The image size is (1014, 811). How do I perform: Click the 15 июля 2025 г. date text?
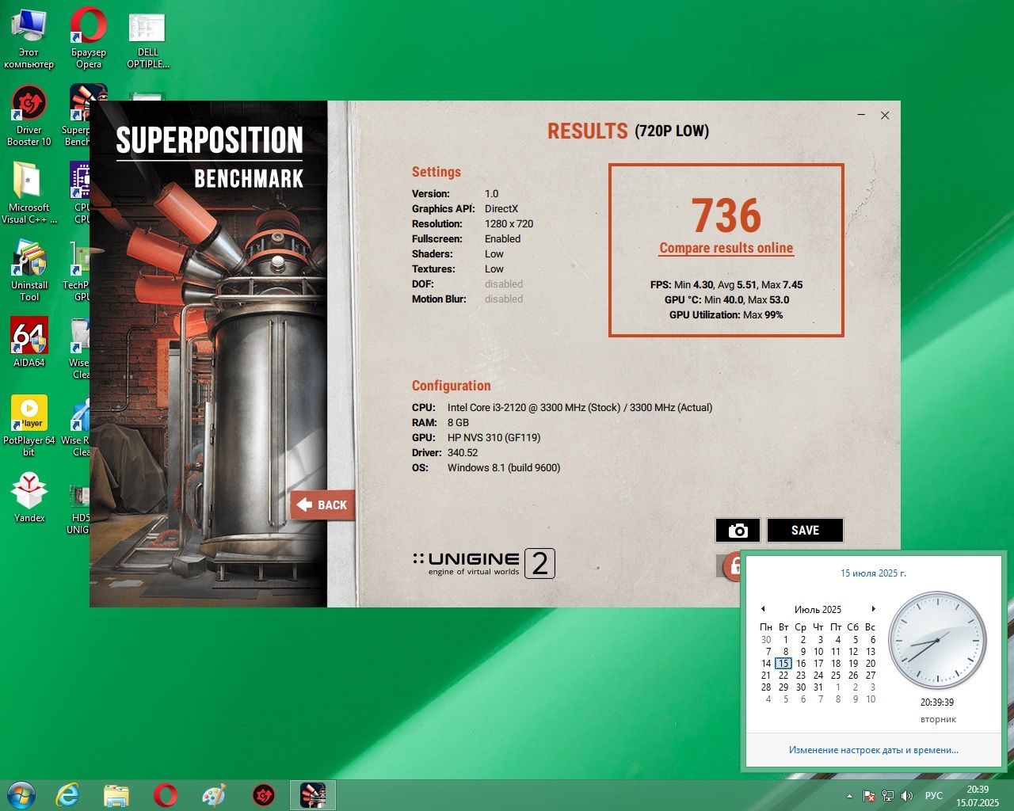click(873, 573)
